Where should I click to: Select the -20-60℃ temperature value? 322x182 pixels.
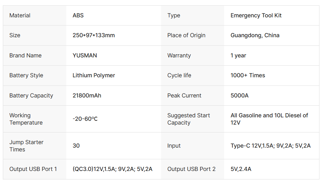85,119
